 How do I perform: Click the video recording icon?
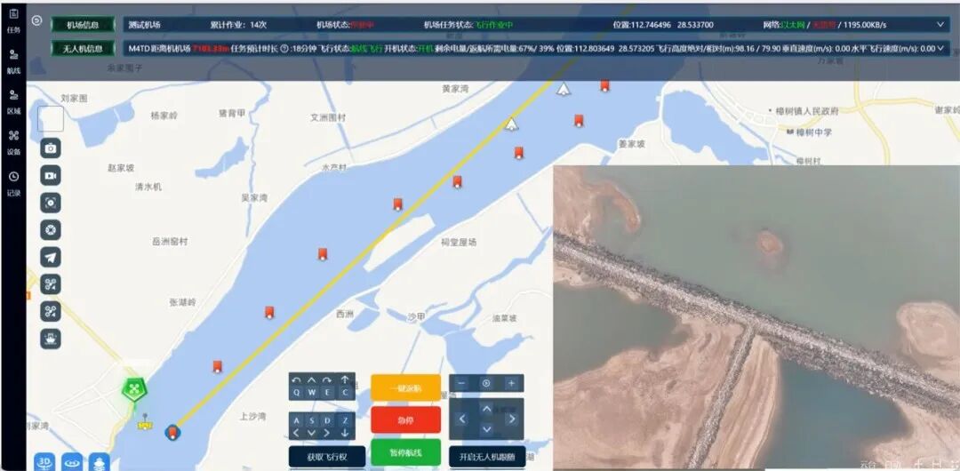click(x=51, y=176)
